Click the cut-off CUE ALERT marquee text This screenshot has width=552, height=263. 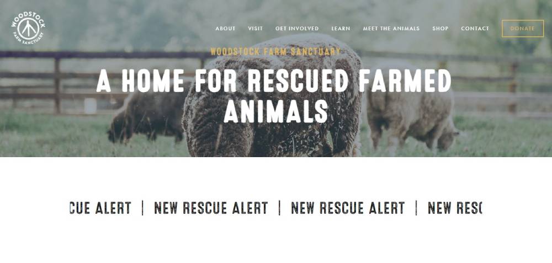tap(100, 208)
